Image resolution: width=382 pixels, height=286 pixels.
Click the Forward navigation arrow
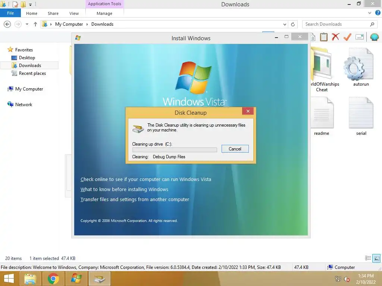coord(18,24)
